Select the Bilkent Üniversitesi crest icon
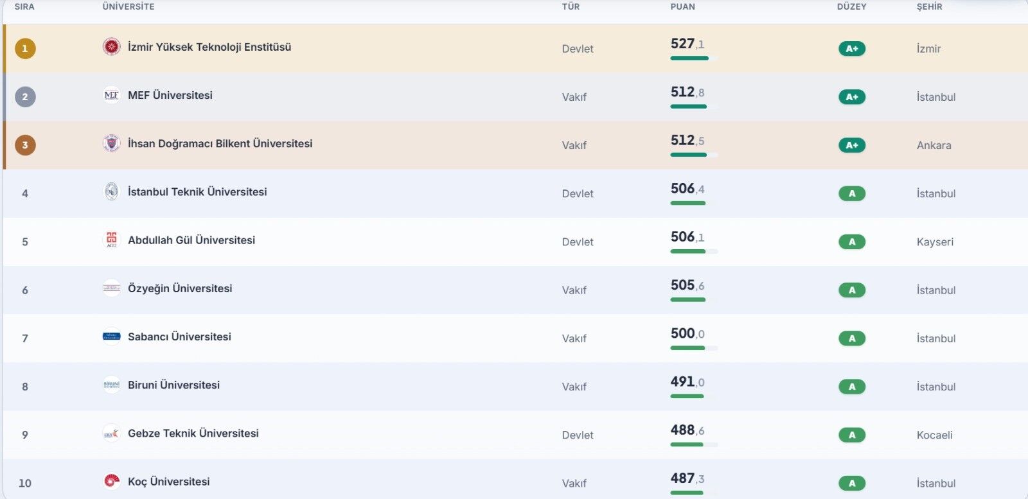The width and height of the screenshot is (1028, 499). click(x=111, y=143)
